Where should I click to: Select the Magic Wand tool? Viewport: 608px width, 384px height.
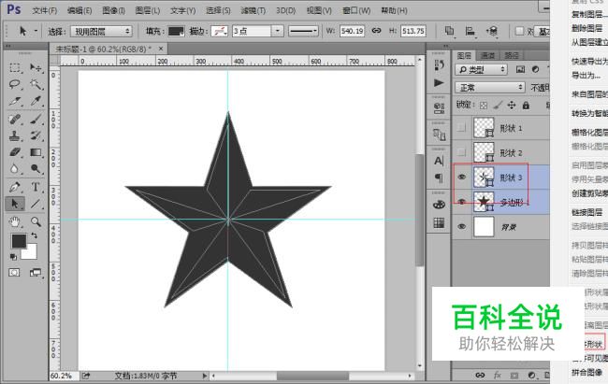pyautogui.click(x=36, y=84)
